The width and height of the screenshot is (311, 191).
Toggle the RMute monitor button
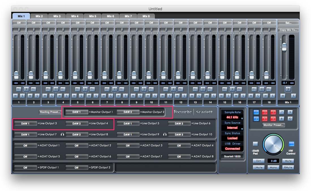pyautogui.click(x=288, y=168)
